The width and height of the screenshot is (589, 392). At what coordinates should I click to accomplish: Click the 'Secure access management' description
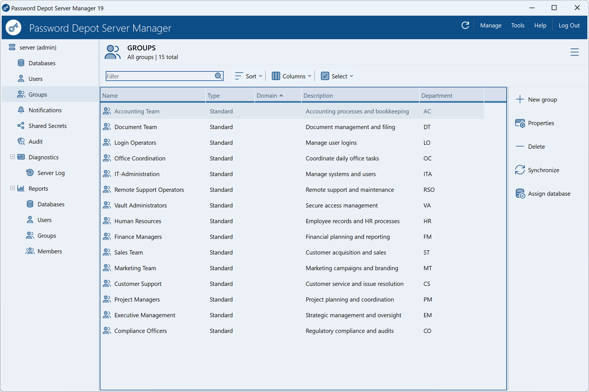coord(341,205)
